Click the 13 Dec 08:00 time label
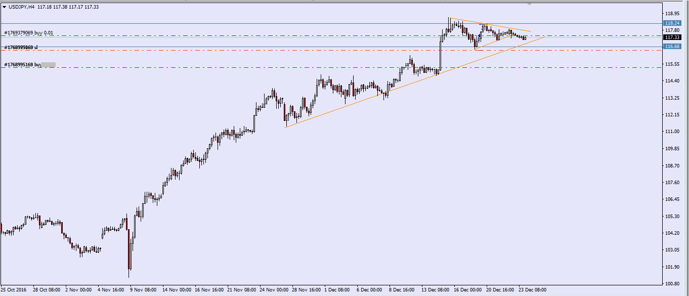 (436, 290)
